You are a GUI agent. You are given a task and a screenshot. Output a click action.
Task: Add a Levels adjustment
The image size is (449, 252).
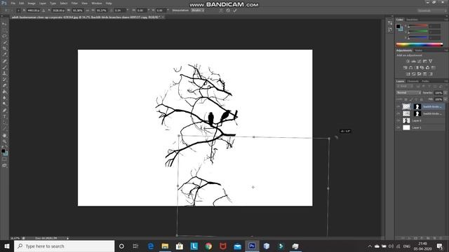413,61
